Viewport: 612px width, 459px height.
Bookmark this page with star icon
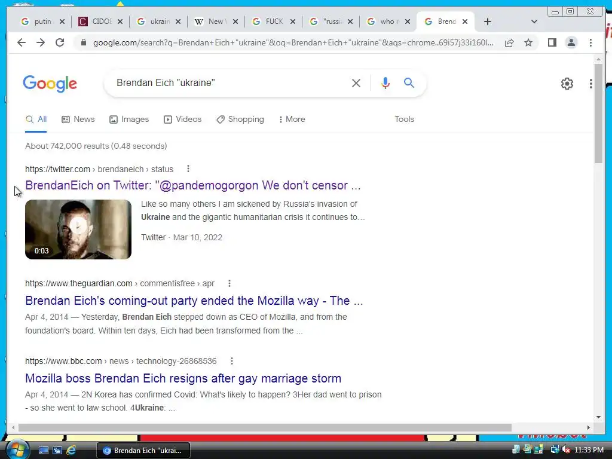528,42
